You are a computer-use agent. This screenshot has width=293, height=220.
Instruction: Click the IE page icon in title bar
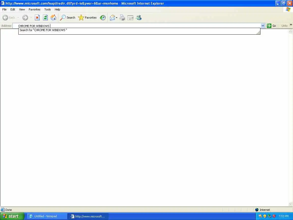click(x=3, y=3)
